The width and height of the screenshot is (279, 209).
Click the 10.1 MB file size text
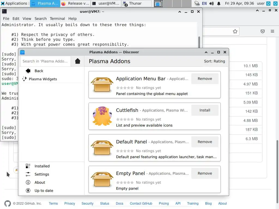(251, 66)
